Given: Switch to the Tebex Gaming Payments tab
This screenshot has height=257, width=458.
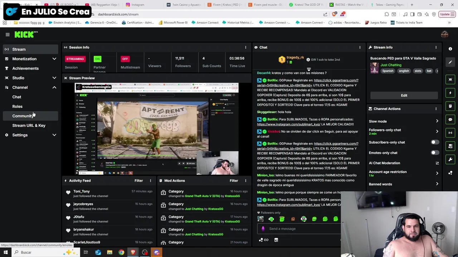Looking at the screenshot, I should pos(388,5).
